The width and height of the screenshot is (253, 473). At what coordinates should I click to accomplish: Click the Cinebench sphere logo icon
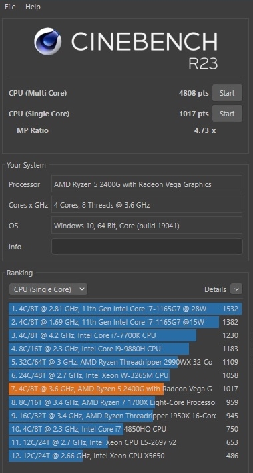(x=48, y=41)
